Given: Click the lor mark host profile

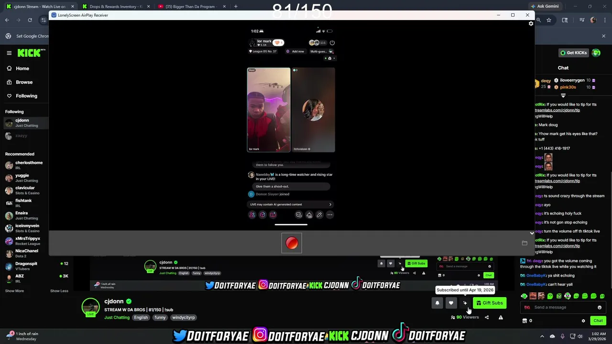Looking at the screenshot, I should coord(261,43).
